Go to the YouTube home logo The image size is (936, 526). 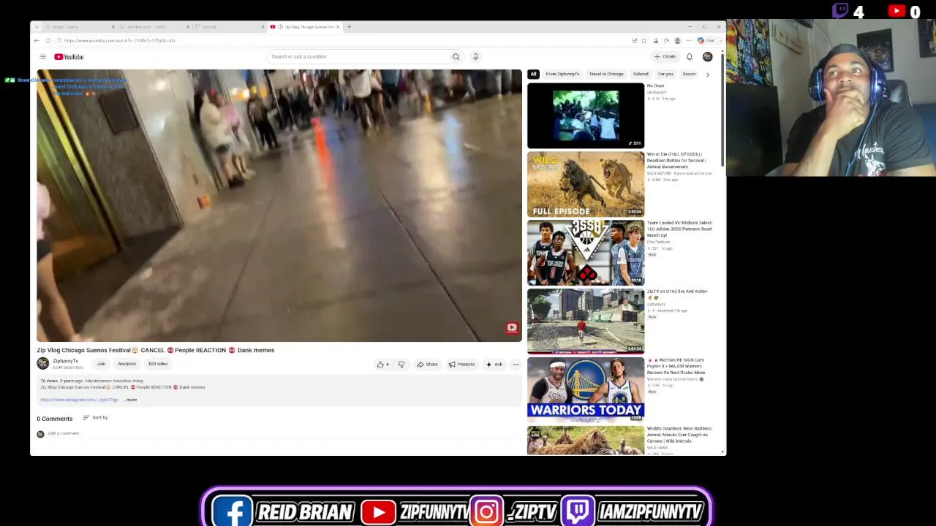point(69,57)
